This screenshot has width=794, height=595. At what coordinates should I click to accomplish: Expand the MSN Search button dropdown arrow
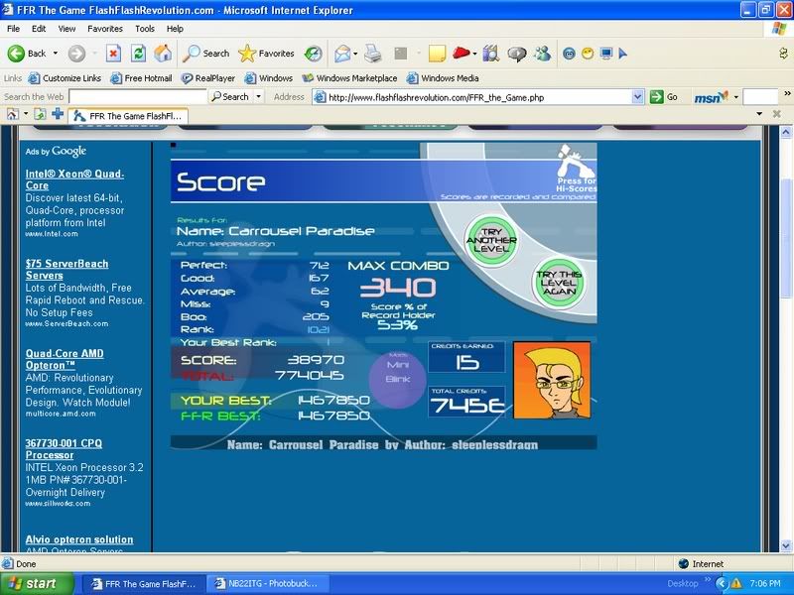click(259, 97)
